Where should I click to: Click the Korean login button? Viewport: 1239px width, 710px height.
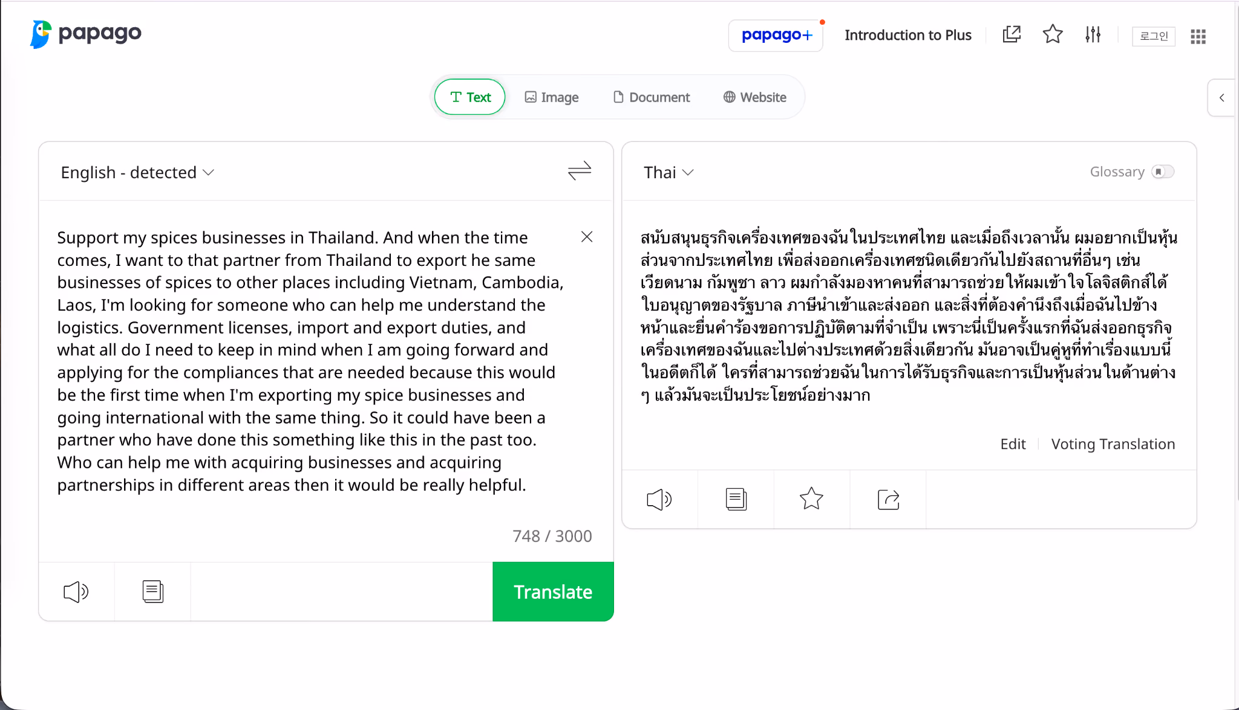pyautogui.click(x=1154, y=36)
